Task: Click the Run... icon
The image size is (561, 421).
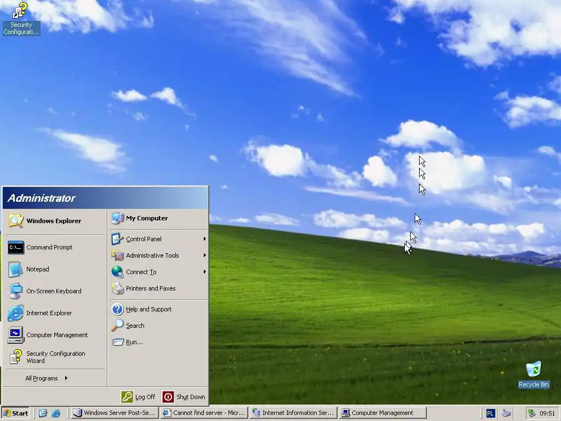Action: point(117,342)
